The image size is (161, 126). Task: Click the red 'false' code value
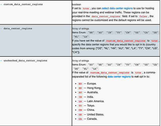point(143,16)
